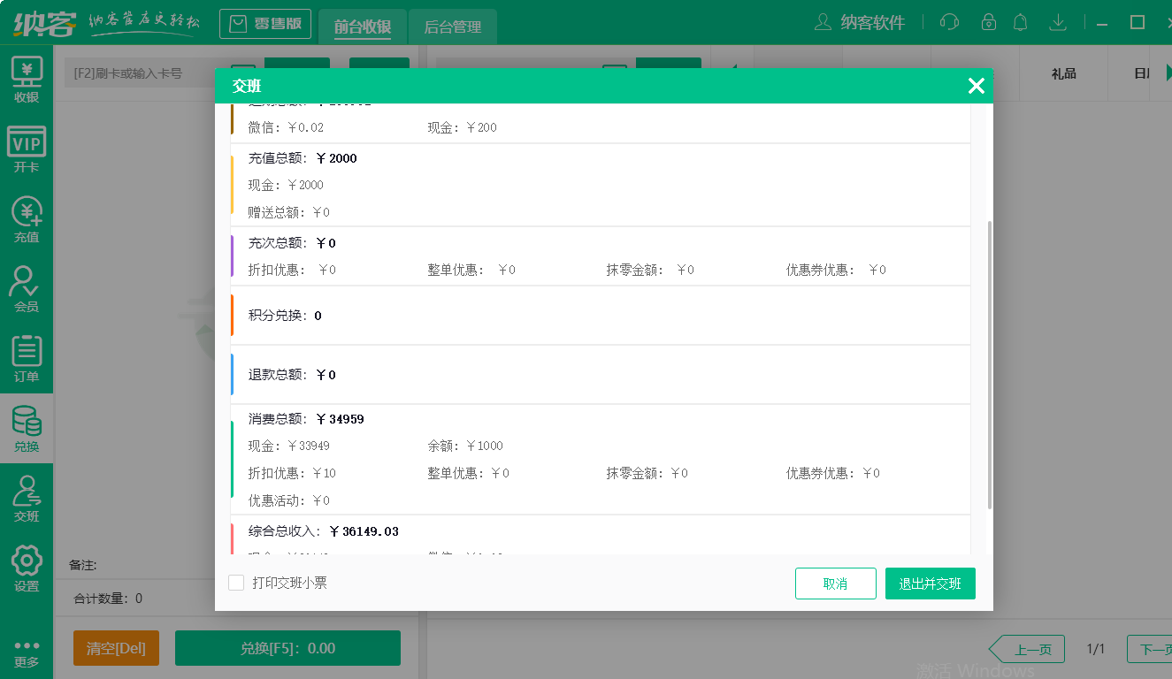This screenshot has height=679, width=1172.
Task: Toggle the lock icon in the titlebar
Action: point(988,22)
